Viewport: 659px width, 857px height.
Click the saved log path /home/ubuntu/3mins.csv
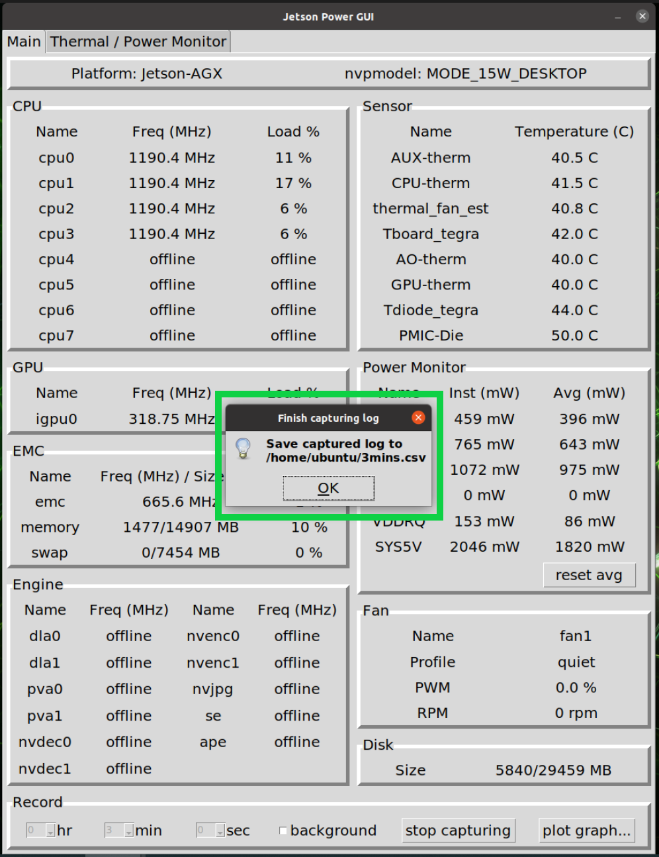(346, 458)
